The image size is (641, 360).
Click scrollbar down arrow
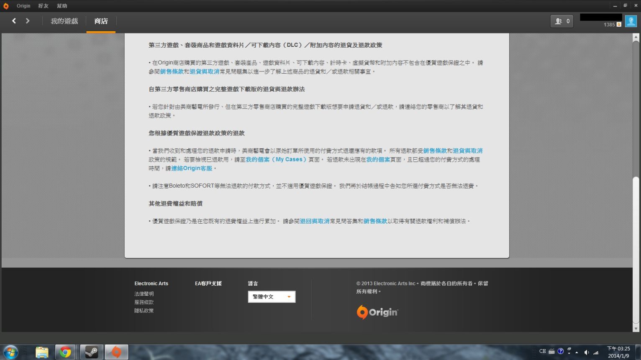tap(636, 329)
